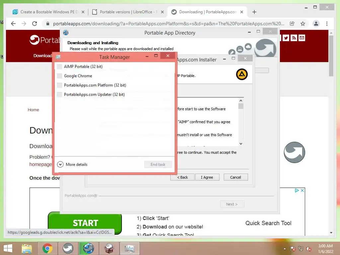Minimize the Task Manager window
The width and height of the screenshot is (340, 255).
pos(147,56)
